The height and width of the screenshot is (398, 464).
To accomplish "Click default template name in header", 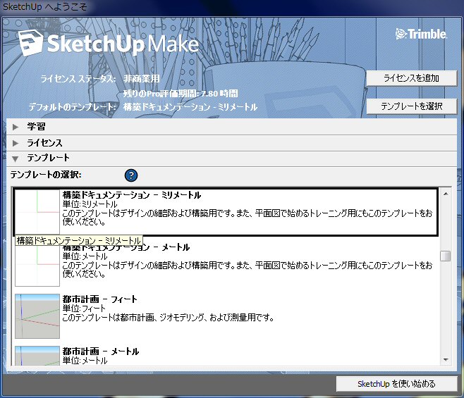I will [190, 107].
